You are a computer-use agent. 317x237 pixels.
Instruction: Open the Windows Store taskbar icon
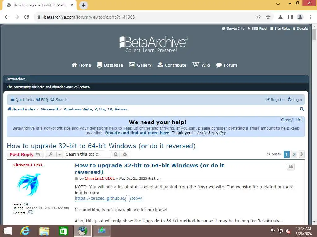(x=63, y=231)
